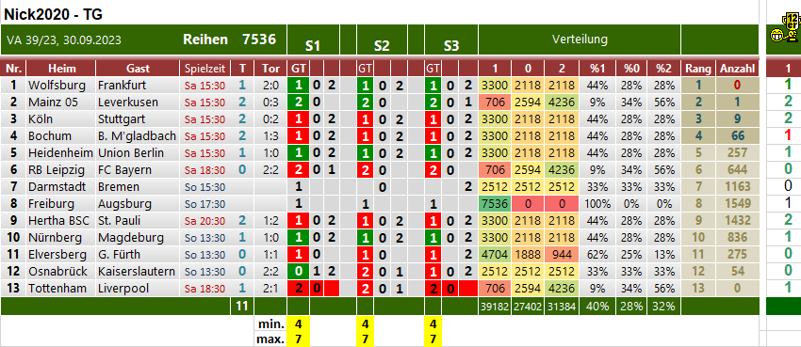Click the Anzahl column header

click(737, 69)
